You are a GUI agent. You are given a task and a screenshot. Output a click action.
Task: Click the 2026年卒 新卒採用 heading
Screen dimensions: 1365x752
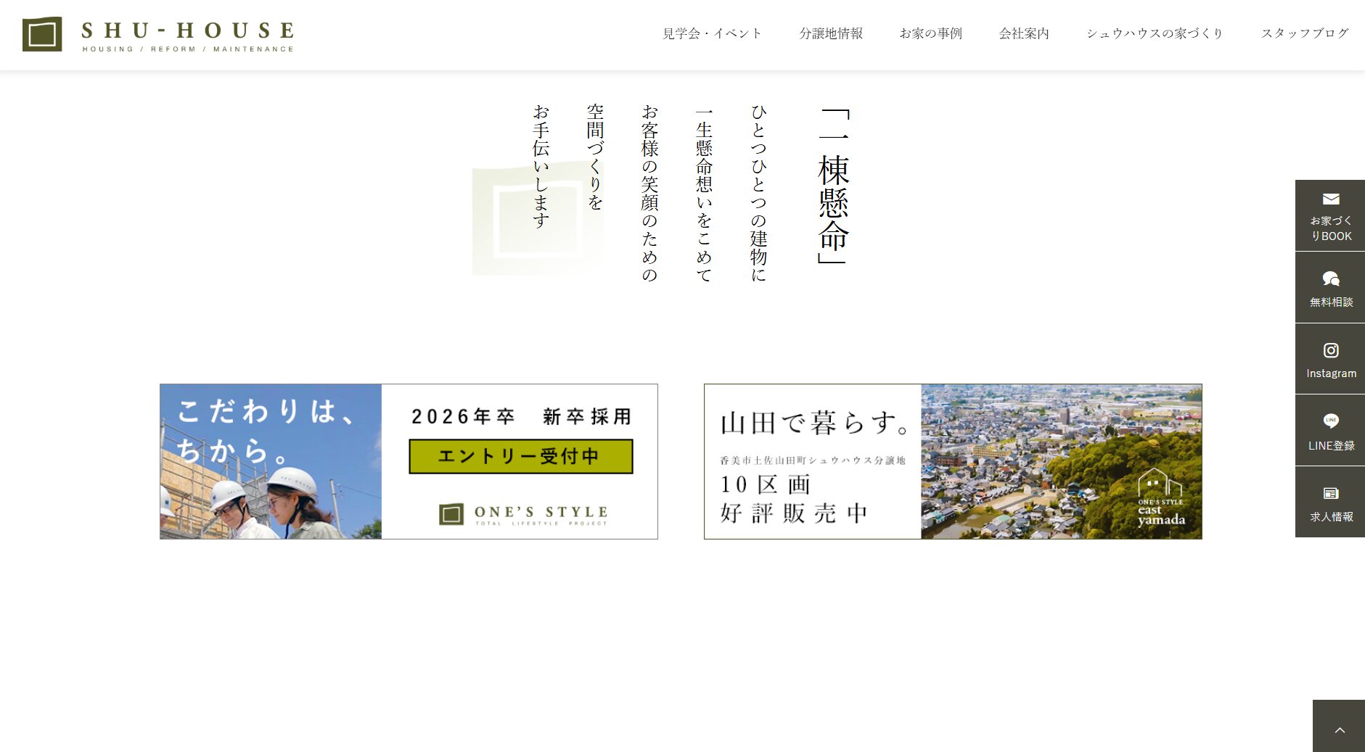click(521, 417)
